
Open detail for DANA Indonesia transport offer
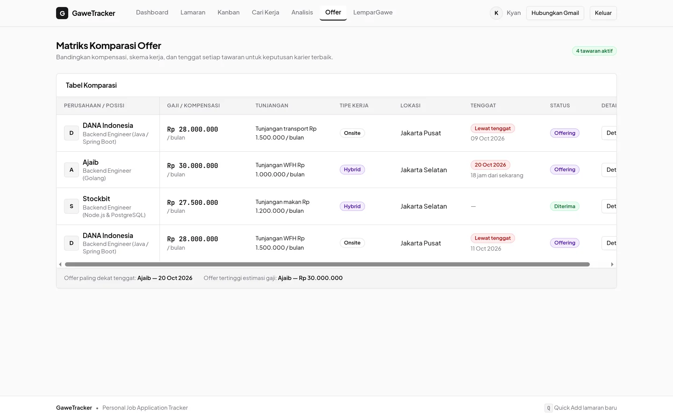click(609, 133)
